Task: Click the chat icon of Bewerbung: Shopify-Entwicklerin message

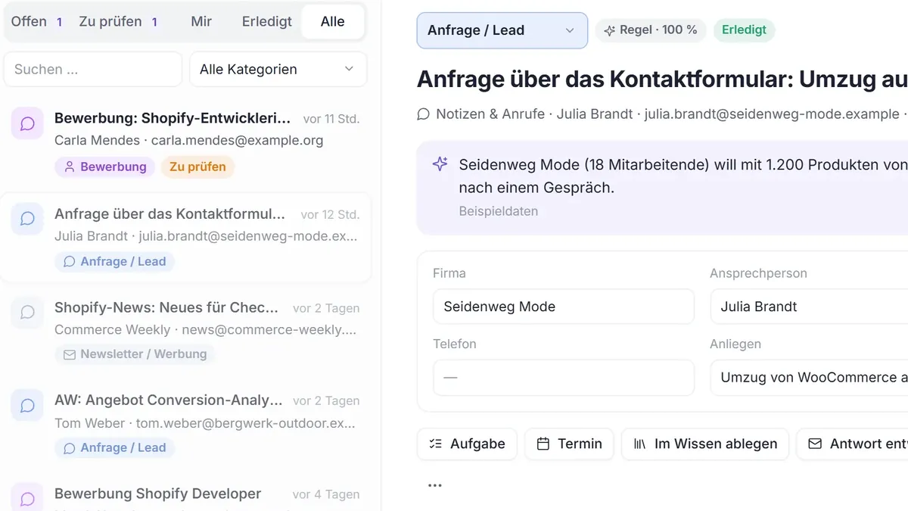Action: coord(27,123)
